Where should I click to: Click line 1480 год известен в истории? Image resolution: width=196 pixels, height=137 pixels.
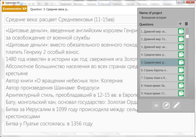pyautogui.click(x=72, y=59)
